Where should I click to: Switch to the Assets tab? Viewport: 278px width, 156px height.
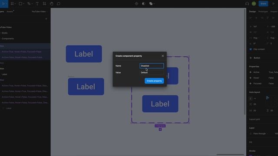[x=10, y=12]
